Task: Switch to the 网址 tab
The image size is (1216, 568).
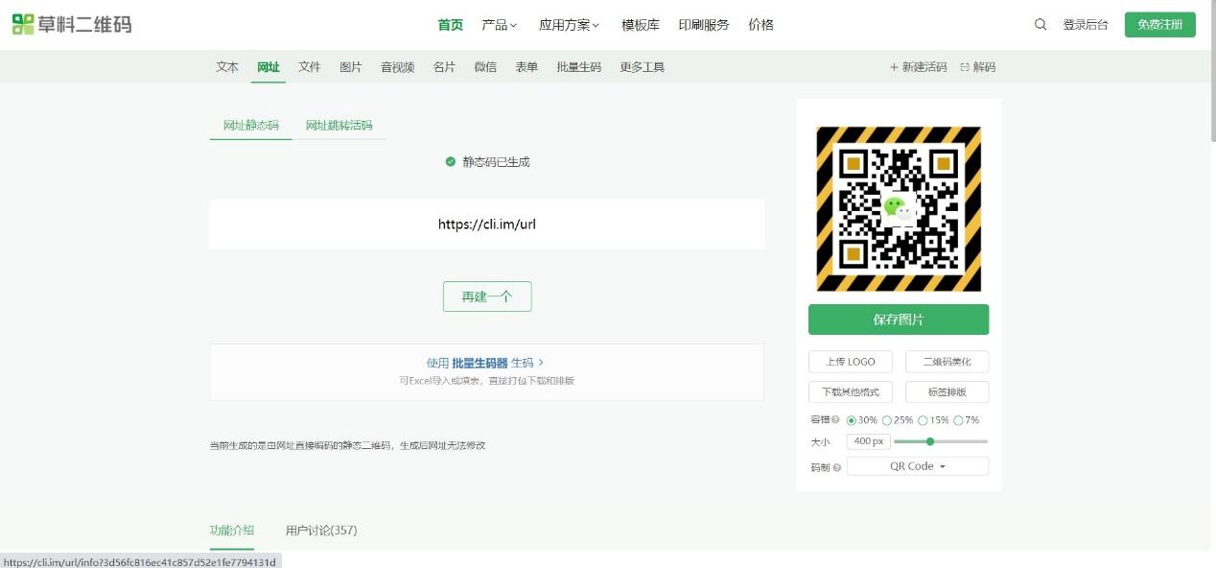Action: point(269,67)
